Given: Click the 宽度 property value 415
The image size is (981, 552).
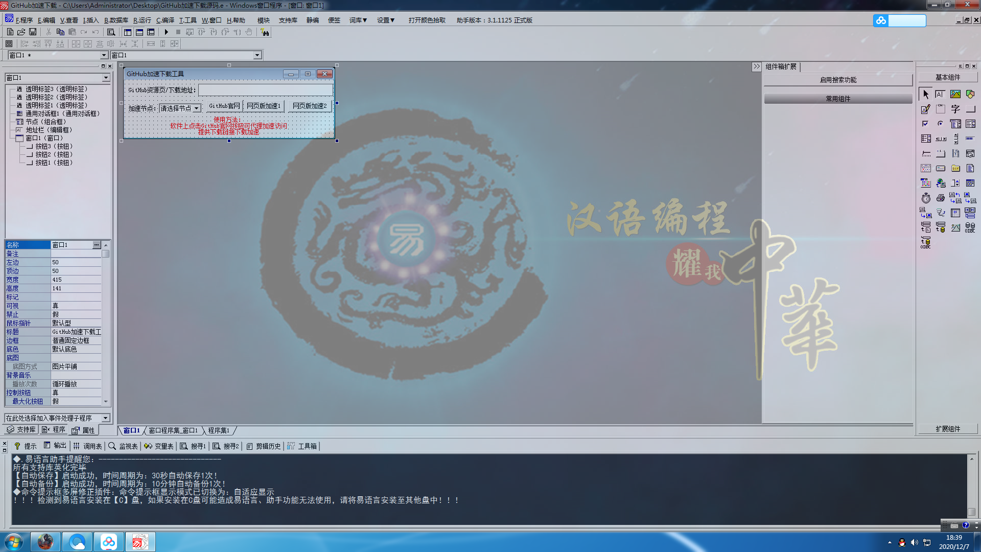Looking at the screenshot, I should pyautogui.click(x=76, y=280).
